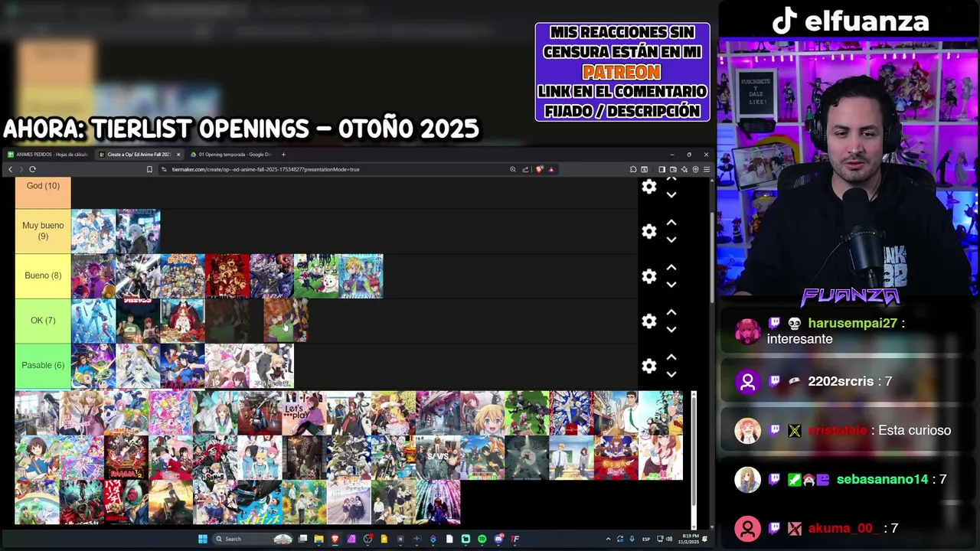Bookmark this page icon
Screen dimensions: 980x551
[149, 169]
